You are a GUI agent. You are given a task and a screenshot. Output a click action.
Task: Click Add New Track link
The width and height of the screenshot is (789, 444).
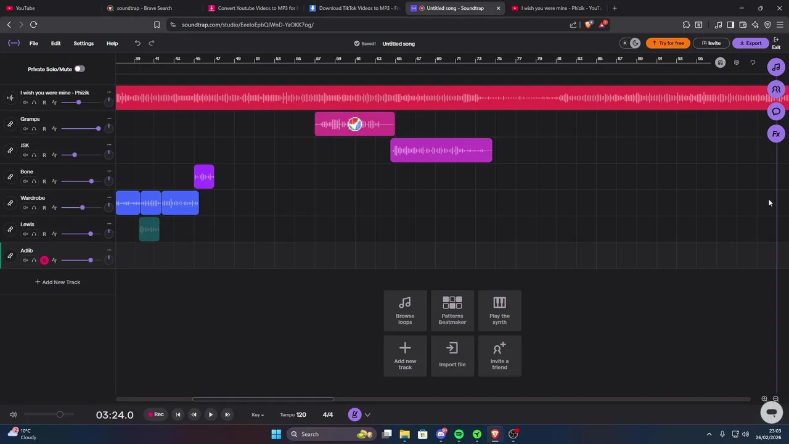[x=57, y=282]
